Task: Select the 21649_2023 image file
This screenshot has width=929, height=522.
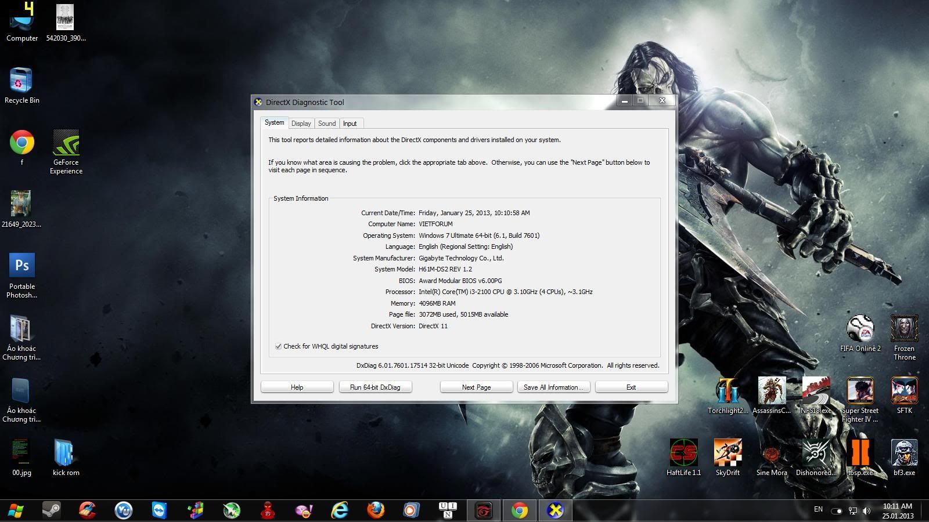Action: pyautogui.click(x=21, y=209)
